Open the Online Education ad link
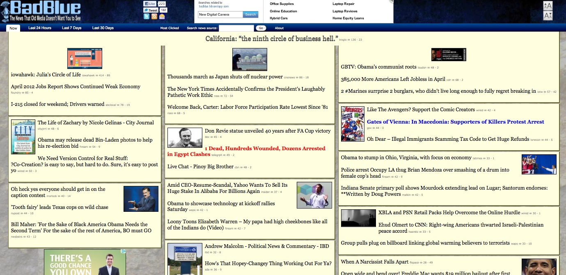The image size is (566, 275). (283, 11)
